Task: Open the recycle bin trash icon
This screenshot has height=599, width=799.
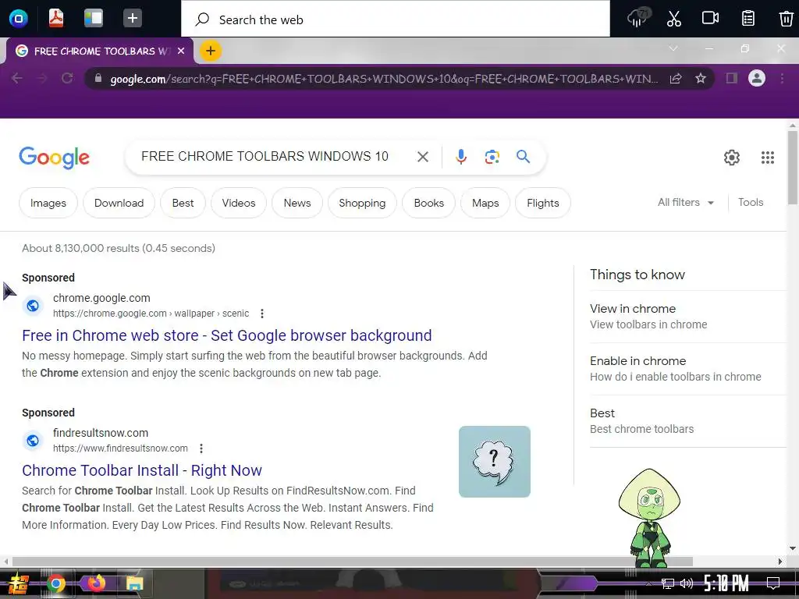Action: 786,19
